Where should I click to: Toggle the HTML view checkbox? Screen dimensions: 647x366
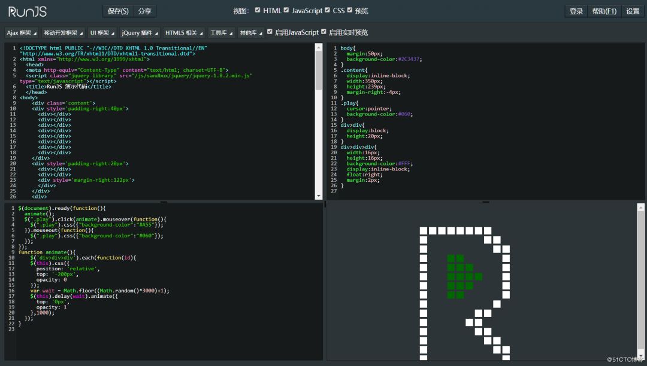(x=258, y=10)
